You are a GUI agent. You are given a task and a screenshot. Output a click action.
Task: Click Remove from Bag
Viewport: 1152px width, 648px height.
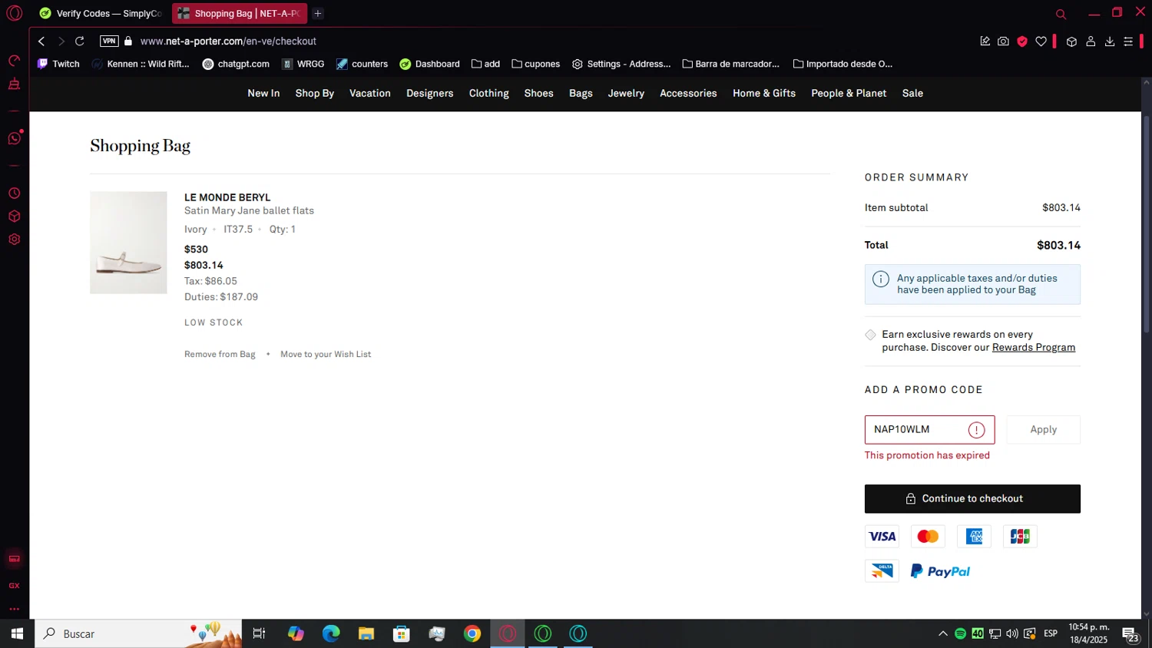pos(220,354)
